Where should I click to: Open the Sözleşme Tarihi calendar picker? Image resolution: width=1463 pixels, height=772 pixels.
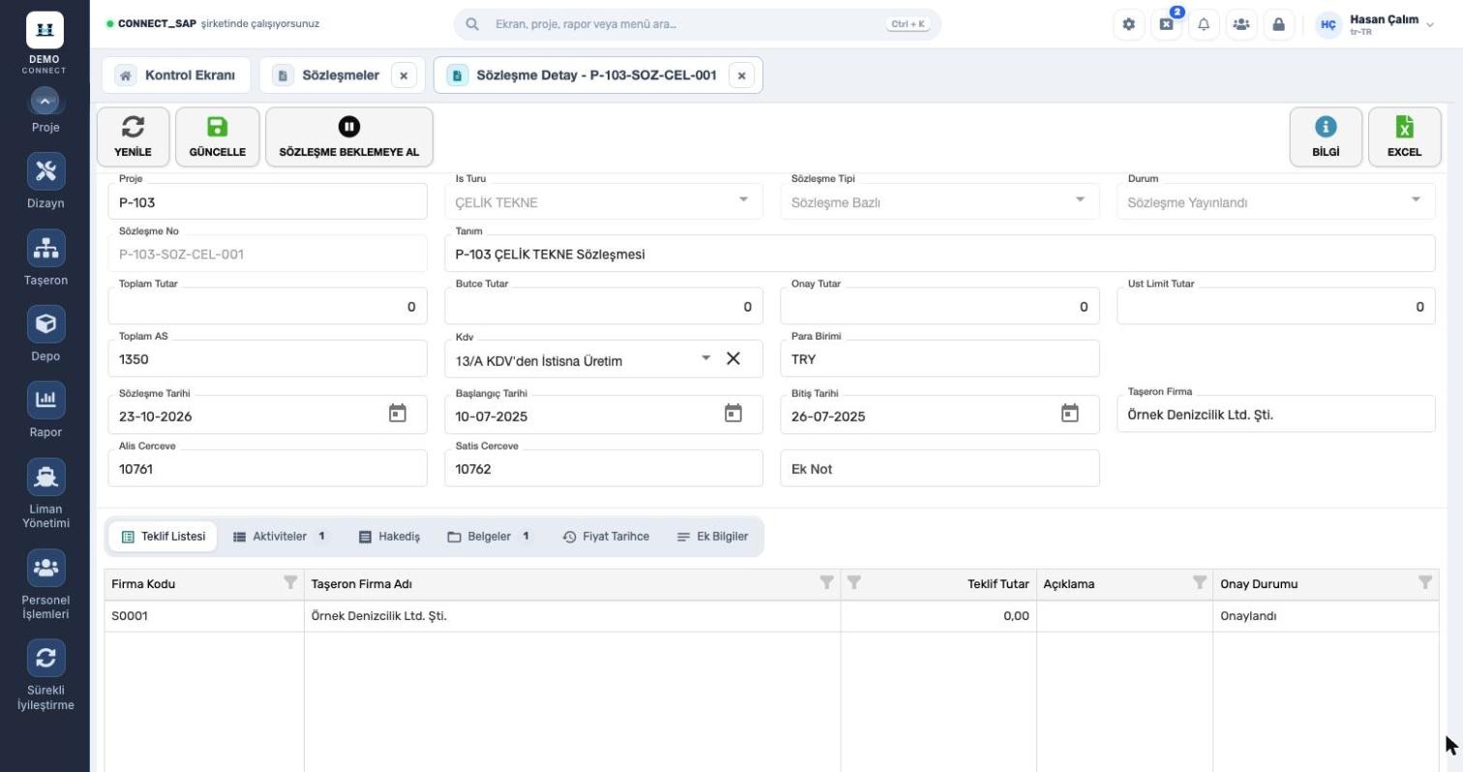coord(398,414)
